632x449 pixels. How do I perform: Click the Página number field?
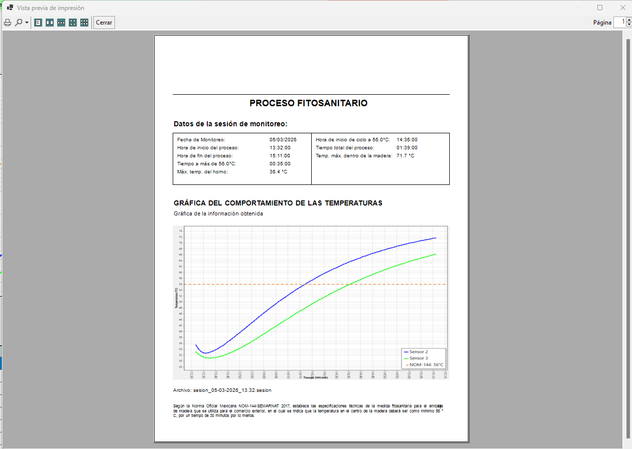pyautogui.click(x=619, y=22)
